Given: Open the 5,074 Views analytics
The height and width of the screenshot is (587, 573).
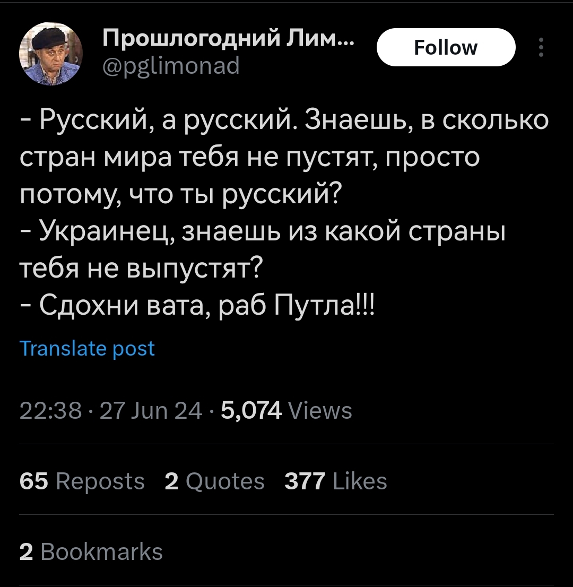Looking at the screenshot, I should [x=286, y=410].
